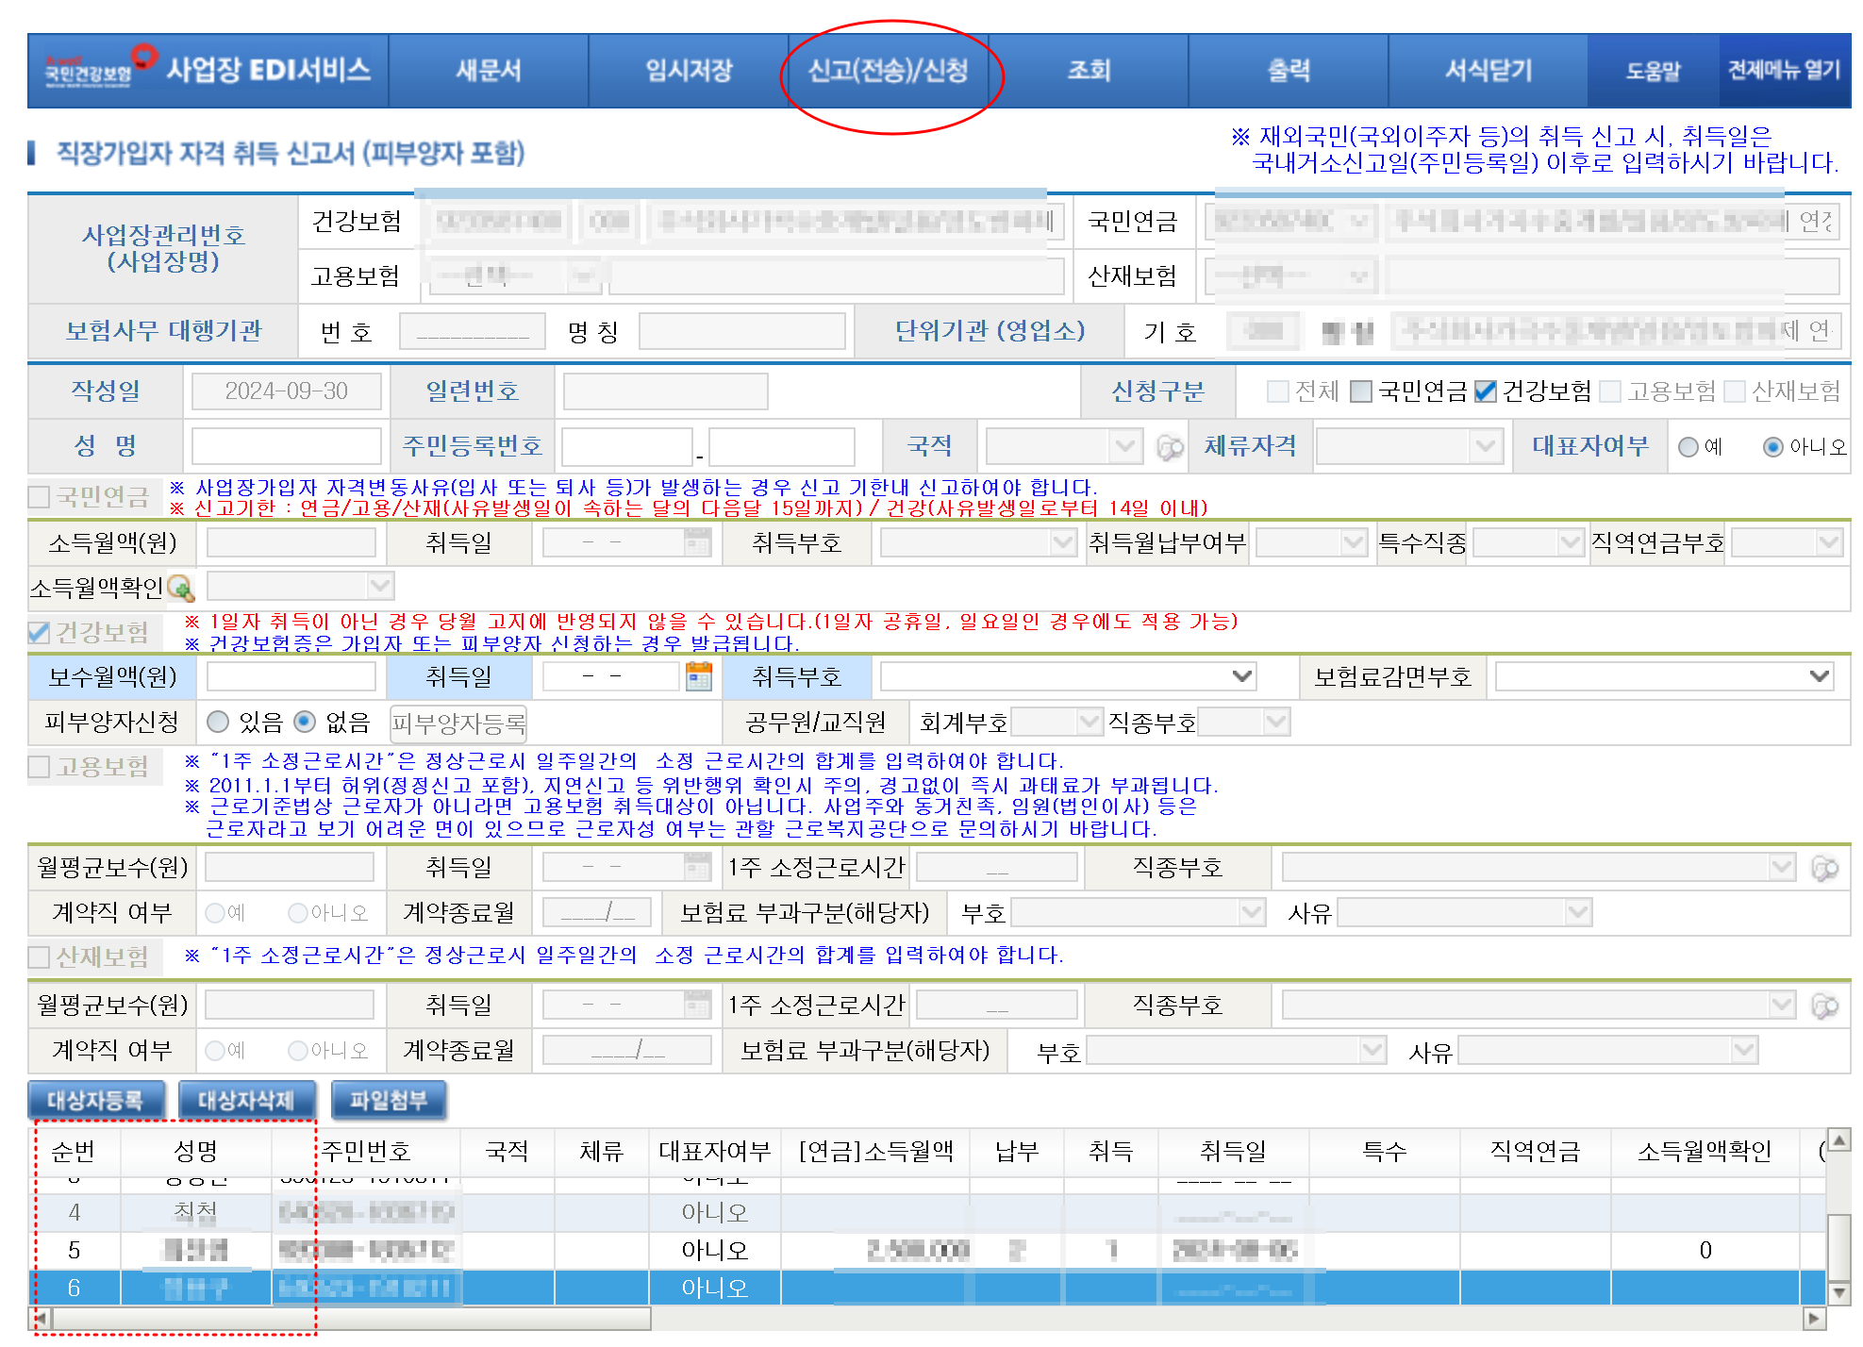Image resolution: width=1863 pixels, height=1347 pixels.
Task: Toggle the 국민연금 checkbox in 신청구분
Action: (x=1361, y=391)
